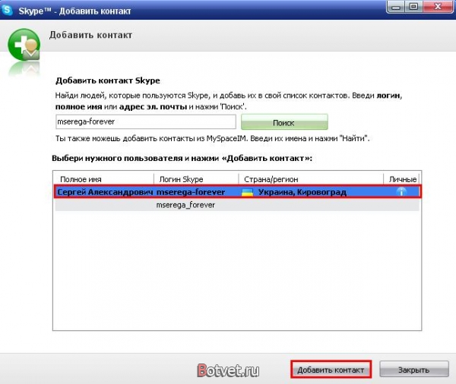Click the Личные column header

[403, 179]
